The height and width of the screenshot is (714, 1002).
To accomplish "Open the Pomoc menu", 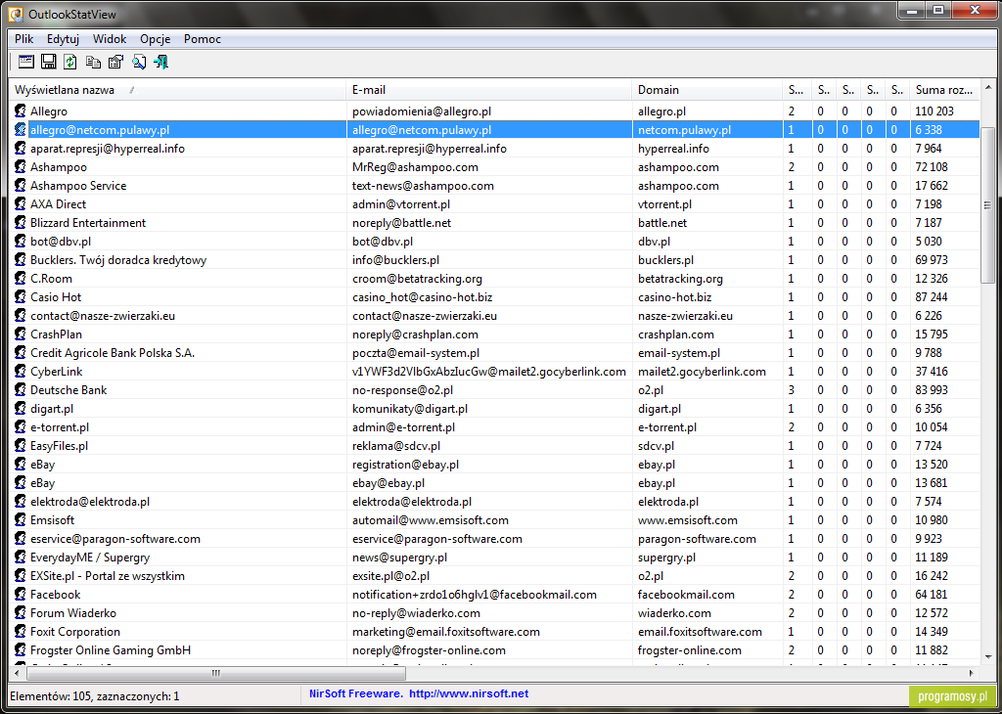I will click(203, 39).
